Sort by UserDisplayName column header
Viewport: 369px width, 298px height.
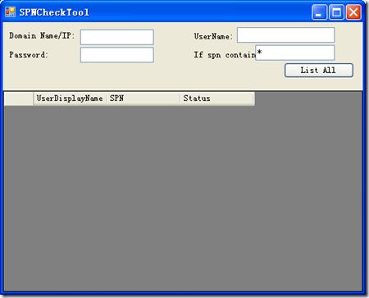[x=70, y=99]
